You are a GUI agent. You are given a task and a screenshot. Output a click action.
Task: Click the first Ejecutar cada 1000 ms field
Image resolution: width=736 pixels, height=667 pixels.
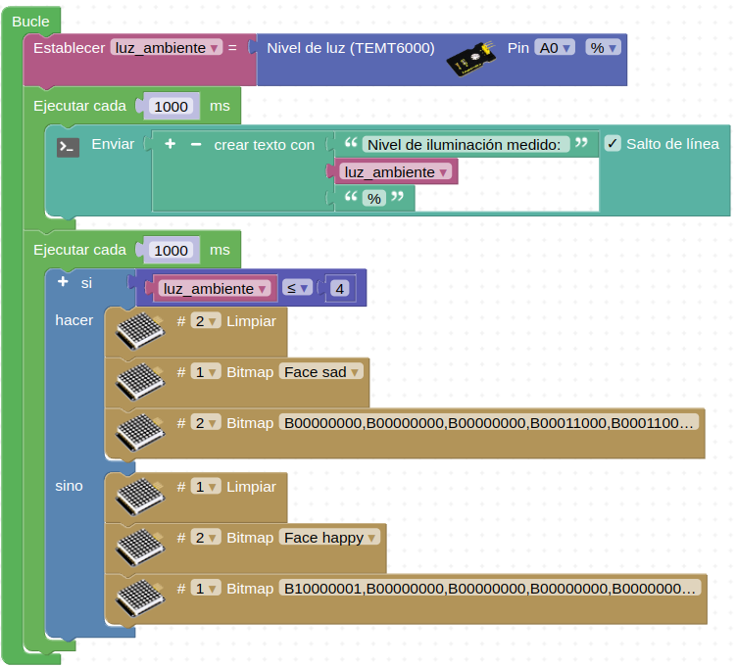click(172, 106)
